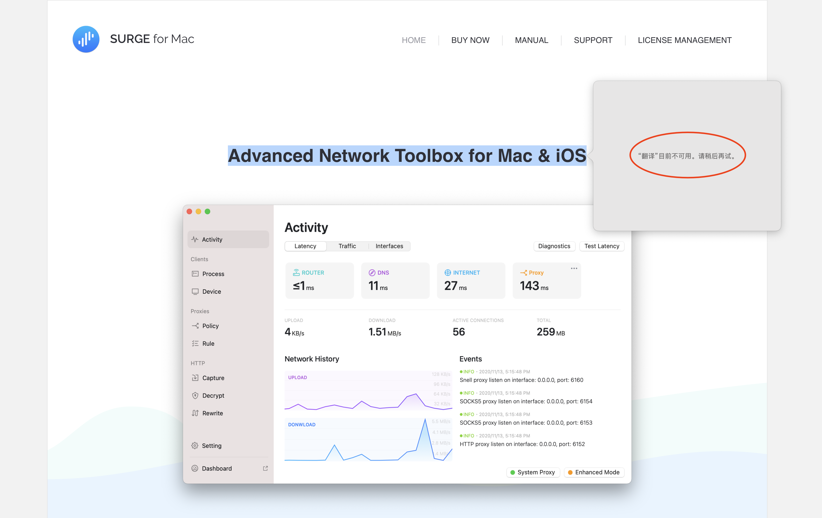
Task: Expand the Proxy card ellipsis menu
Action: pyautogui.click(x=574, y=268)
